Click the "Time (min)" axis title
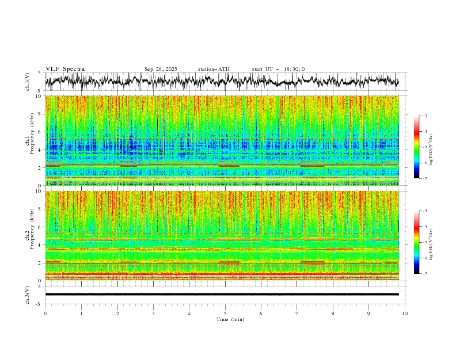Viewport: 456px width, 352px height. [x=230, y=319]
